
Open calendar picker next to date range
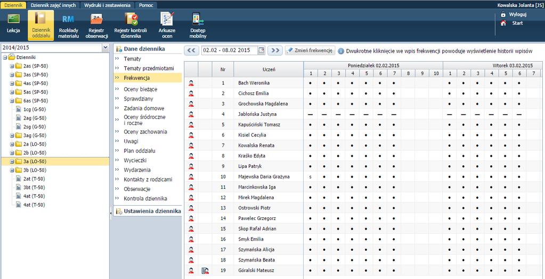tap(262, 50)
